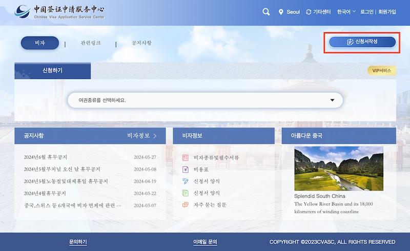Click the 회원가입 link

click(x=387, y=12)
